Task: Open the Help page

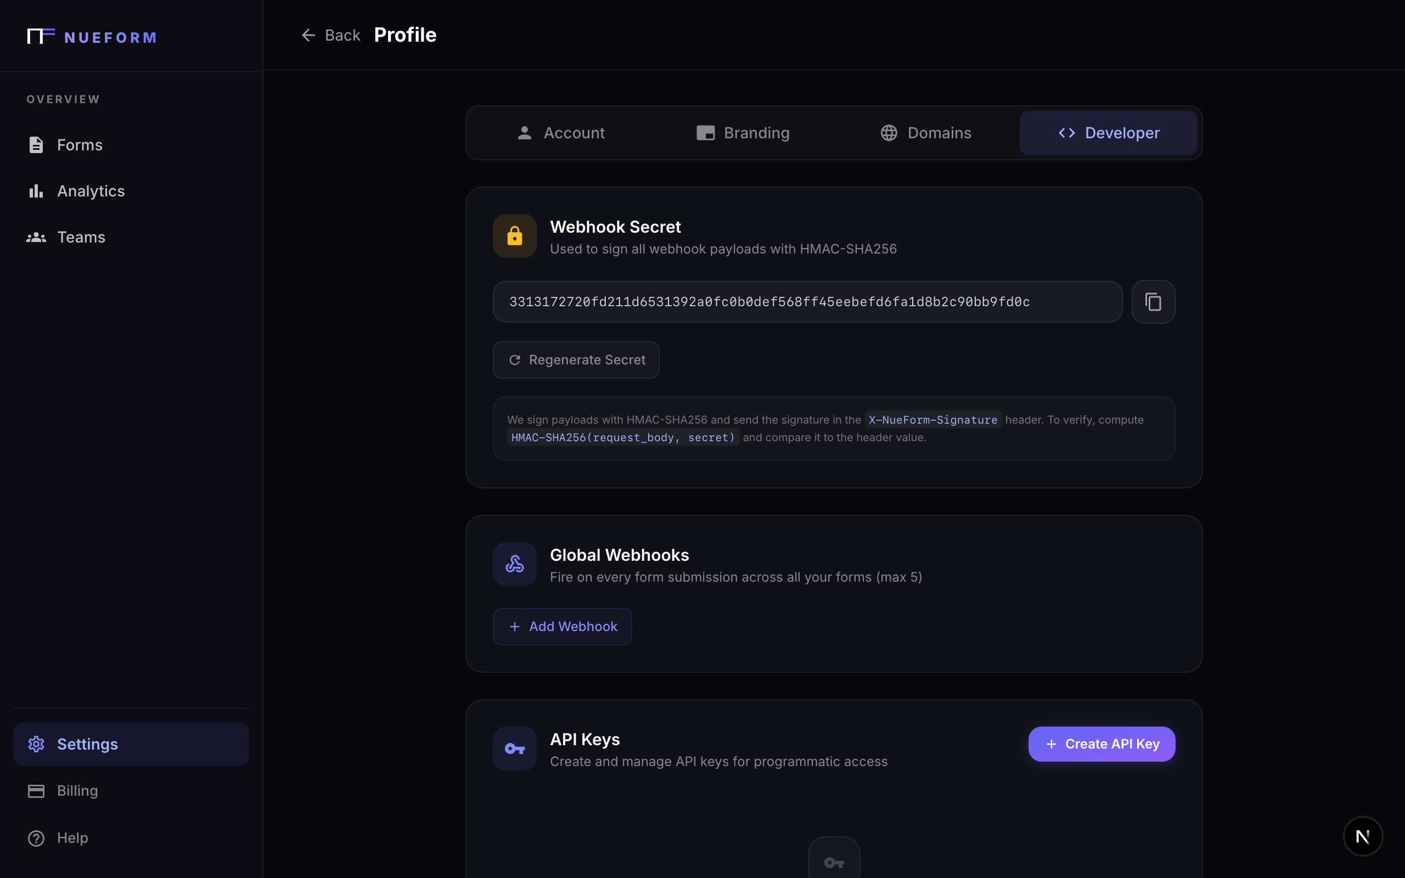Action: point(72,837)
